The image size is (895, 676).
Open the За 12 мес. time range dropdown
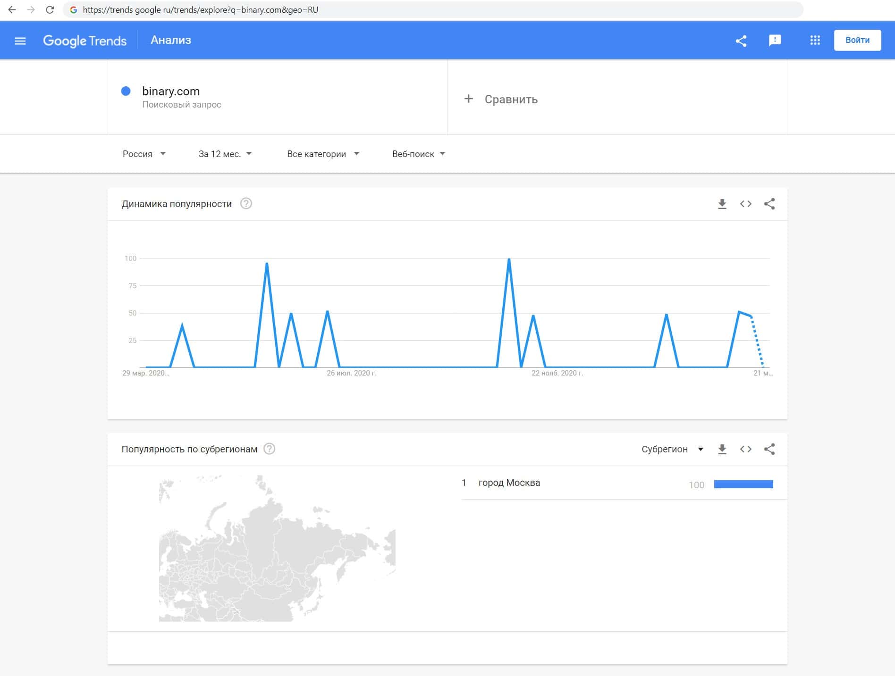point(225,154)
